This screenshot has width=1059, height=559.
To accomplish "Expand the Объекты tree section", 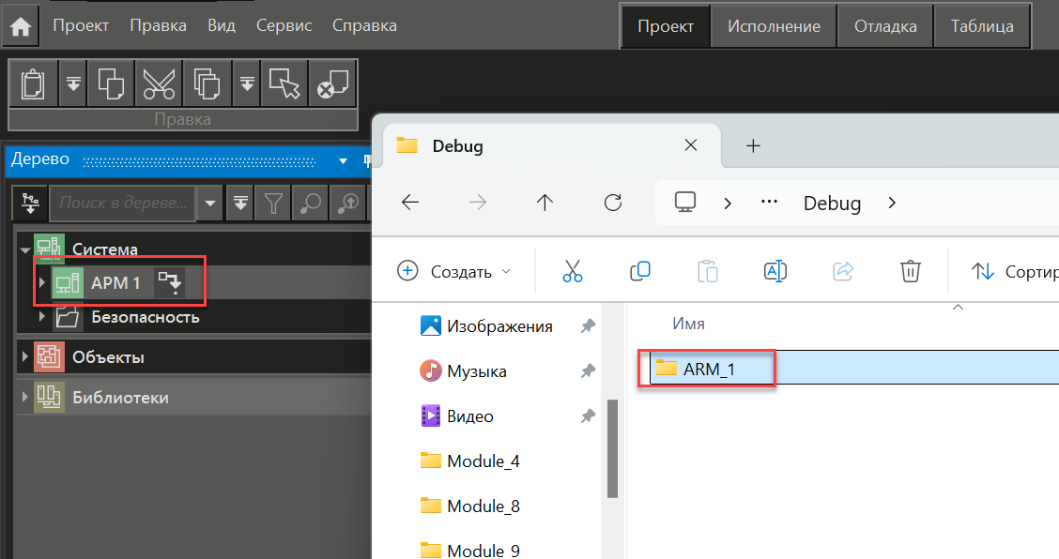I will point(24,357).
